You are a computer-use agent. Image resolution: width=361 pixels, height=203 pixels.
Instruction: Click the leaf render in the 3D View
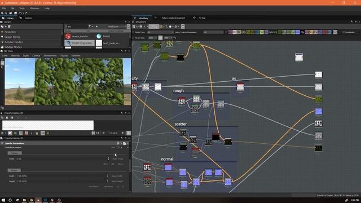(79, 81)
